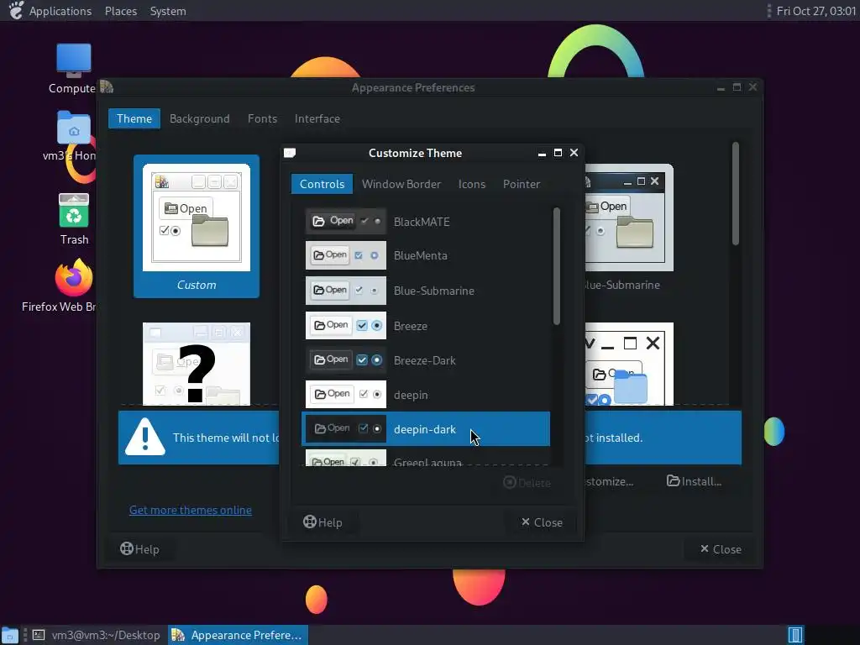Select the BlueMenta controls theme
The image size is (860, 645).
click(x=426, y=255)
